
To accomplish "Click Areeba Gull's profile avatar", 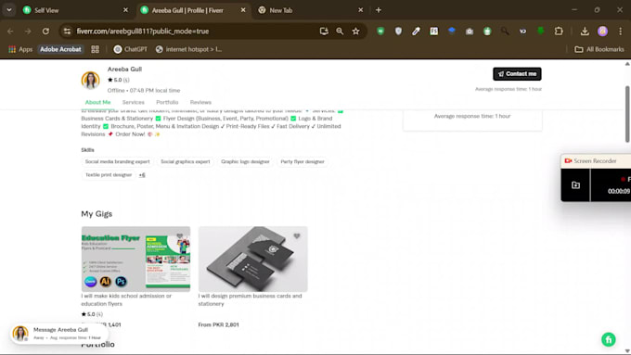I will (x=91, y=80).
